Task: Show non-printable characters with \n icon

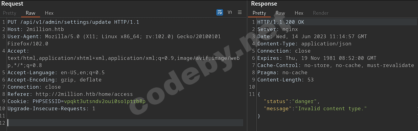Action: pyautogui.click(x=230, y=13)
